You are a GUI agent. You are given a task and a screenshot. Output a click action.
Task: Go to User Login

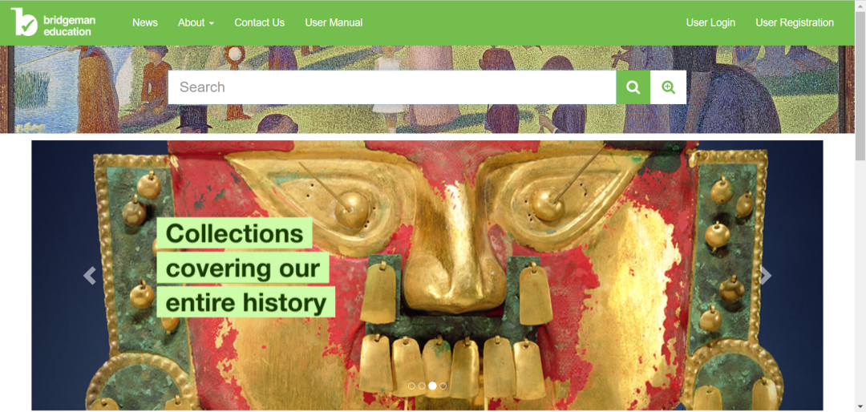pyautogui.click(x=710, y=22)
